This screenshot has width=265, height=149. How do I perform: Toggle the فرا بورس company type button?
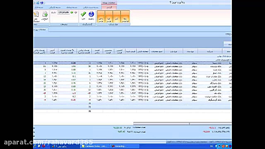[x=109, y=17]
